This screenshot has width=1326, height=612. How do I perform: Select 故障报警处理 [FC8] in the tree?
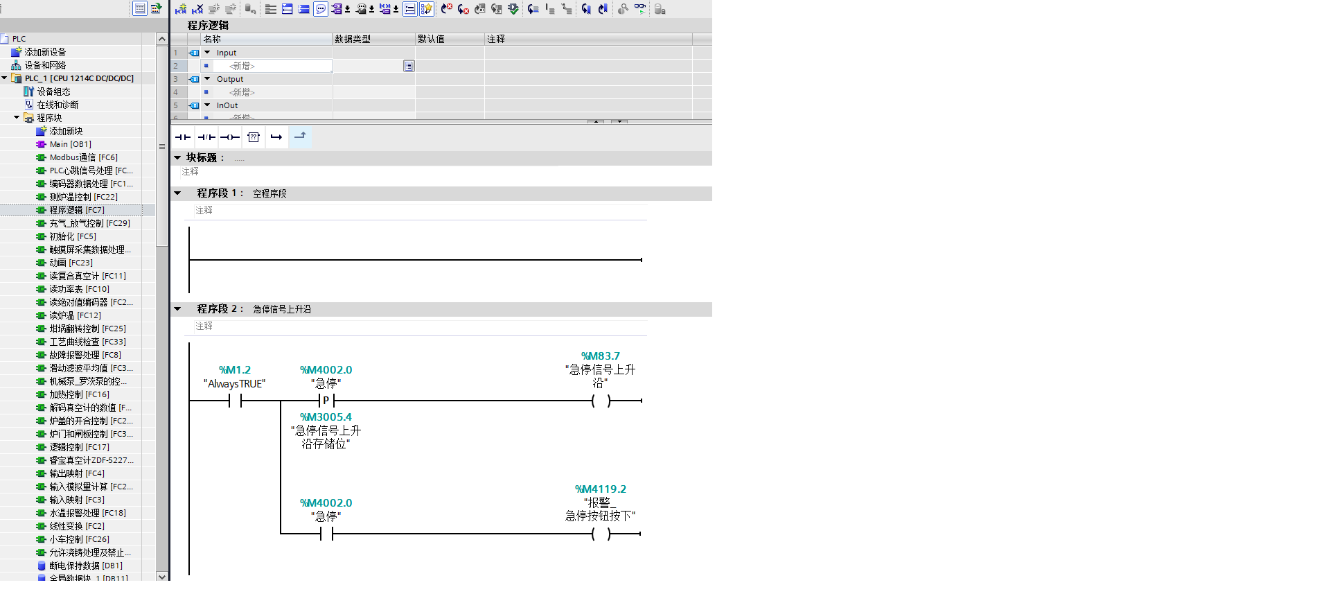[x=85, y=355]
